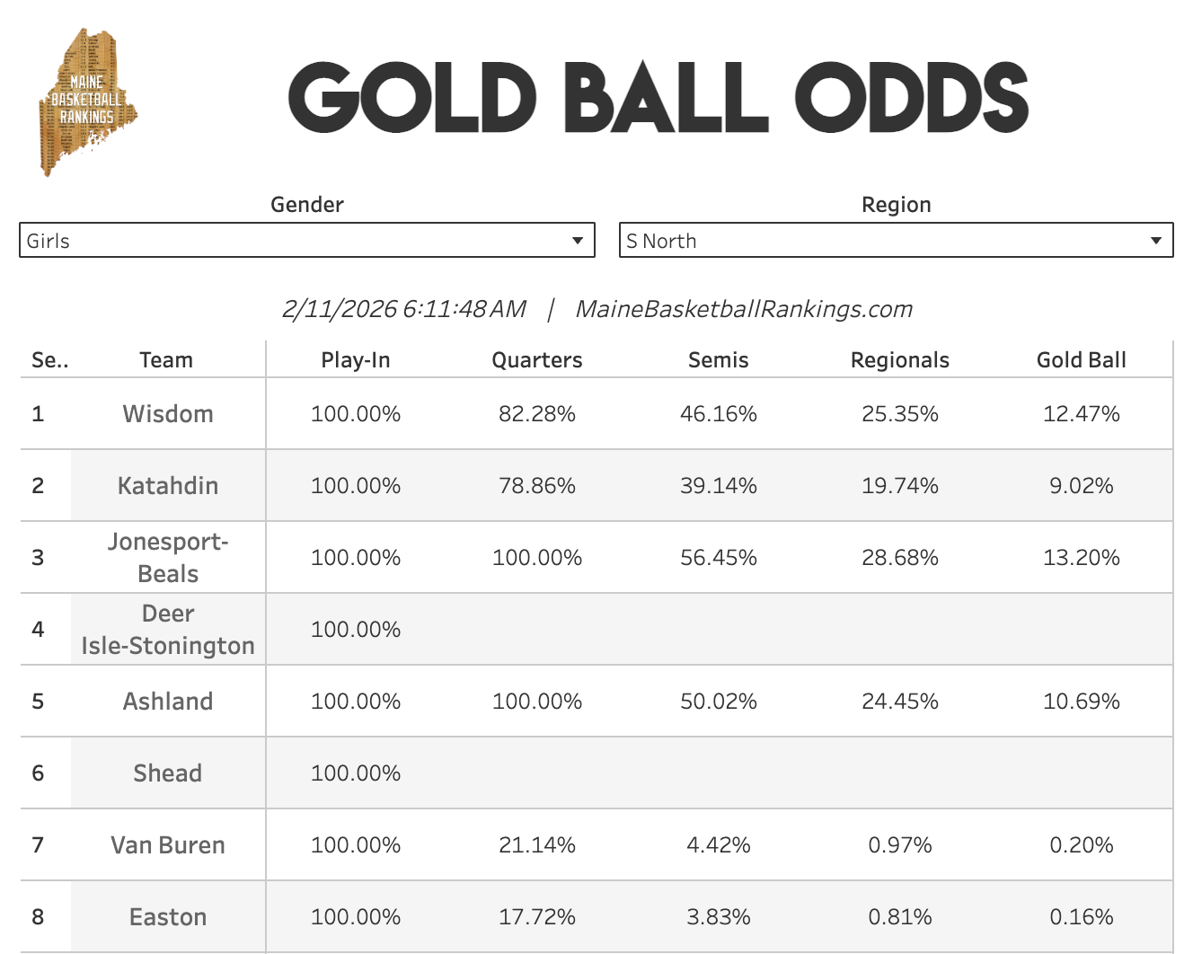Viewport: 1193px width, 954px height.
Task: Click the Quarters column header
Action: (x=537, y=360)
